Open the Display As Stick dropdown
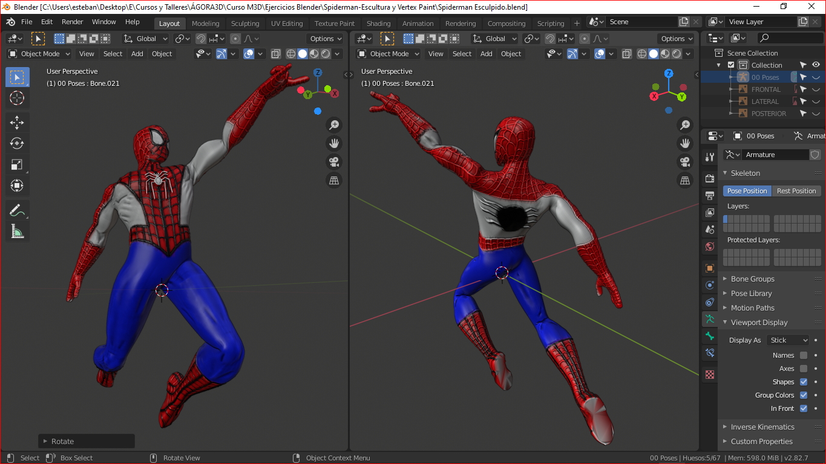 coord(787,340)
